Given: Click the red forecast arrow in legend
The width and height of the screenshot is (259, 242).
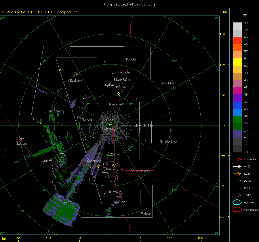Looking at the screenshot, I should pyautogui.click(x=237, y=159).
